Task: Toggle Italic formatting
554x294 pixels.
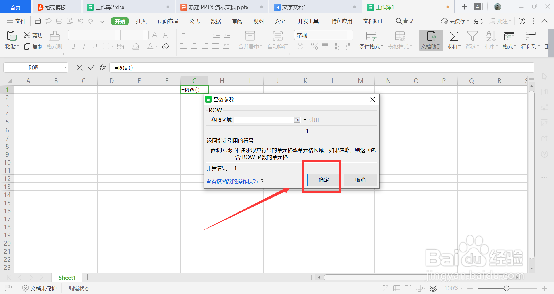Action: [x=84, y=46]
